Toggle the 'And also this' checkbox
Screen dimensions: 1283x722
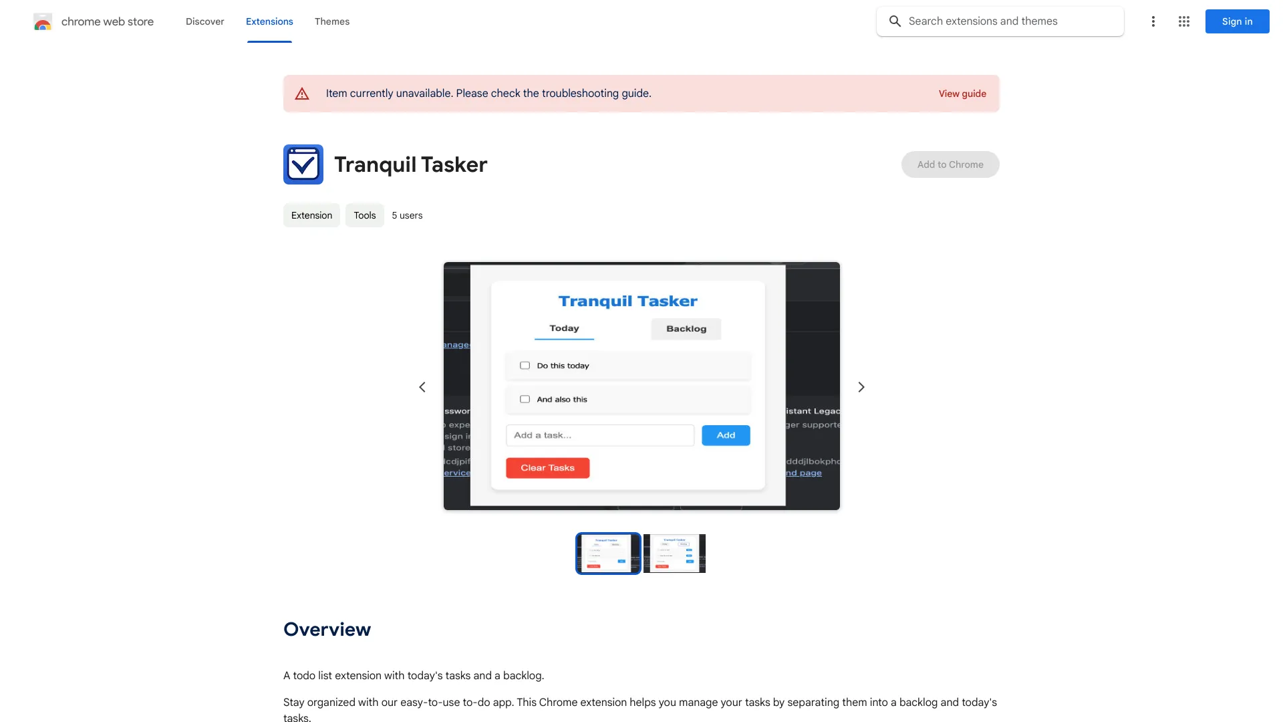point(523,399)
